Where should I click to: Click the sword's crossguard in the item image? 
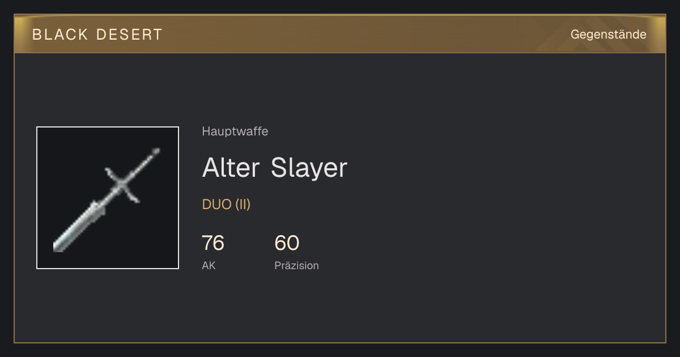pyautogui.click(x=122, y=184)
